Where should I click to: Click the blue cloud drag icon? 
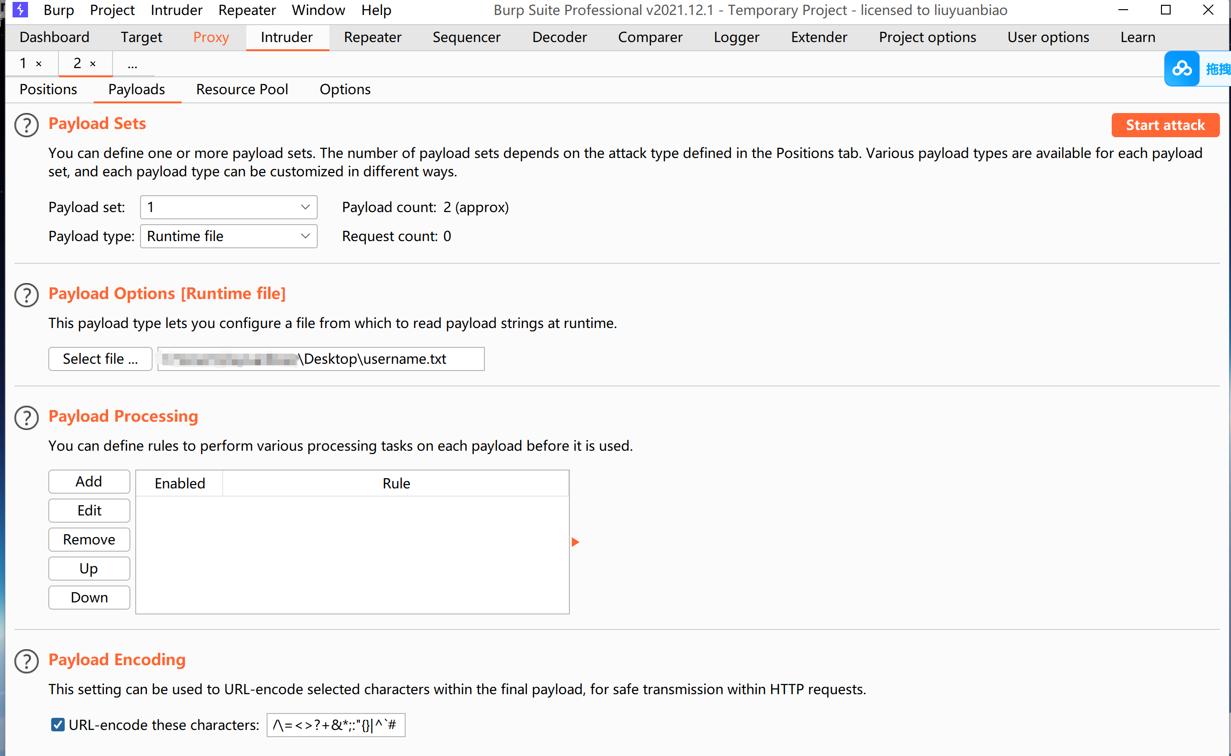coord(1182,69)
